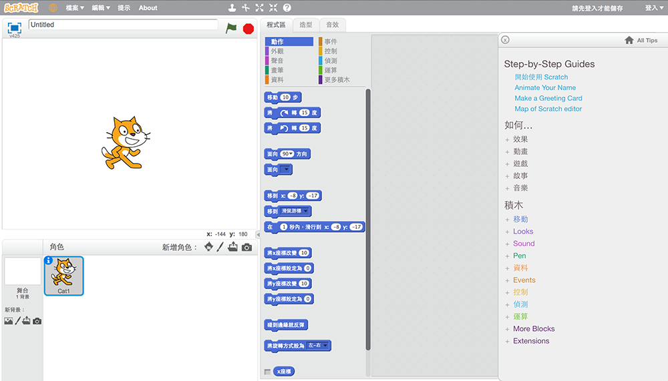Upload sprite from file
The height and width of the screenshot is (381, 668).
point(232,247)
